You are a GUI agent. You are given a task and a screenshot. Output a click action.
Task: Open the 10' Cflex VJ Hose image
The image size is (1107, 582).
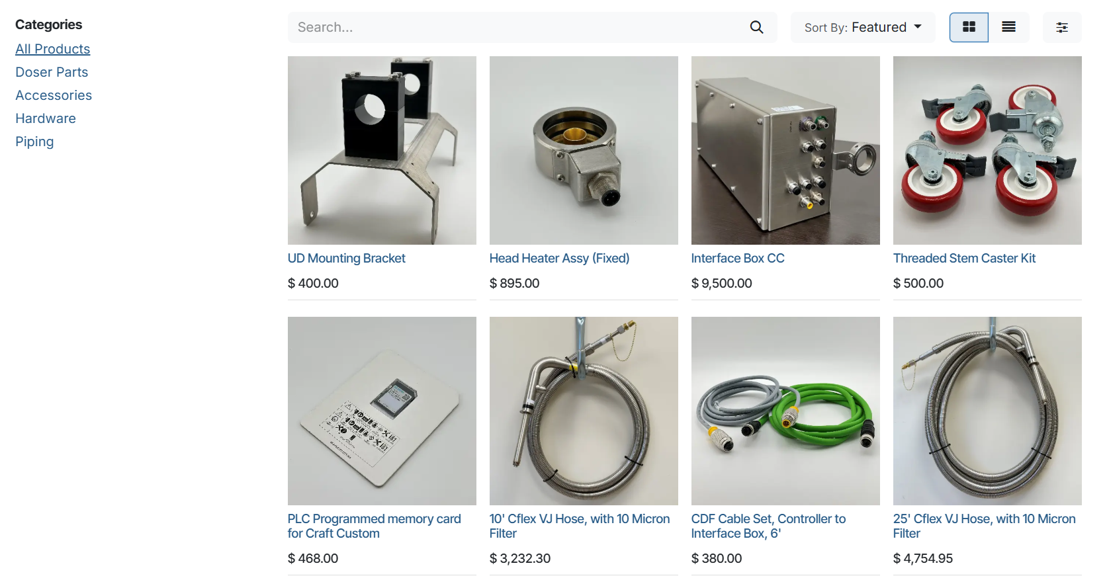[x=584, y=411]
